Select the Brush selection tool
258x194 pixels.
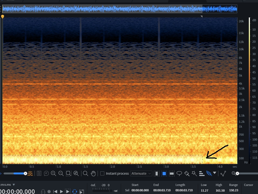[x=187, y=174]
